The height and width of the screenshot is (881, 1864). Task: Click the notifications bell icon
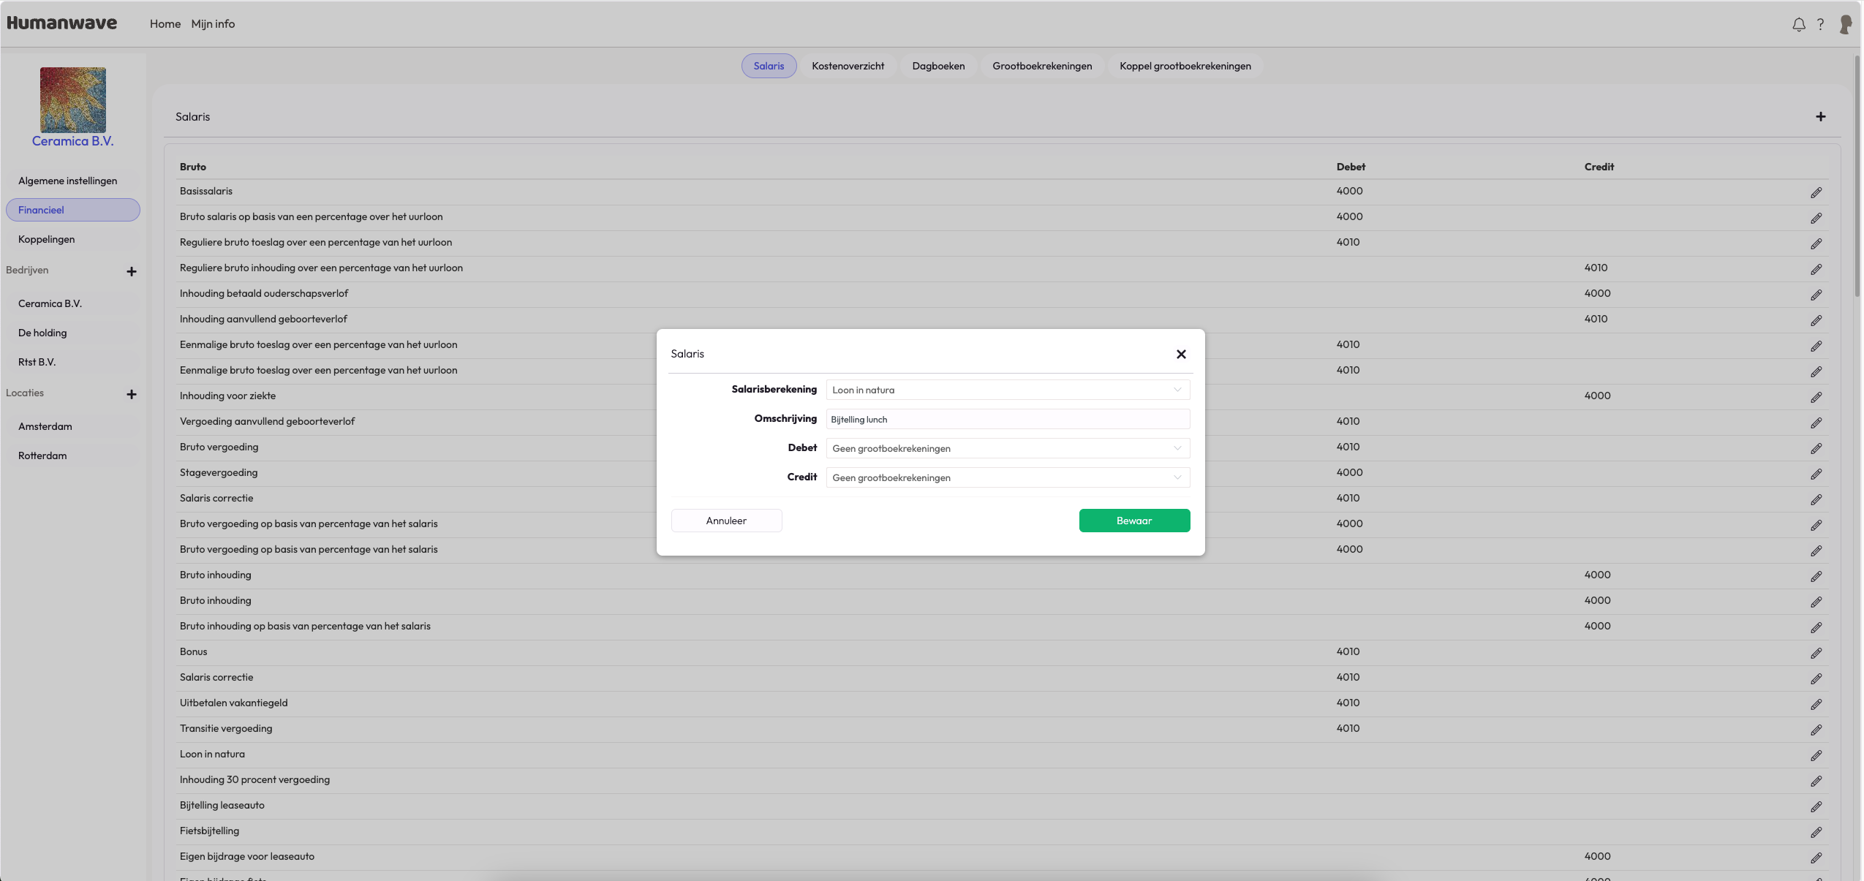tap(1798, 25)
